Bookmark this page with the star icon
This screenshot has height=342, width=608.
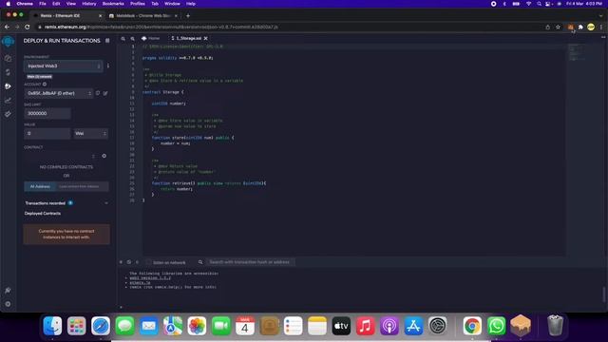558,28
